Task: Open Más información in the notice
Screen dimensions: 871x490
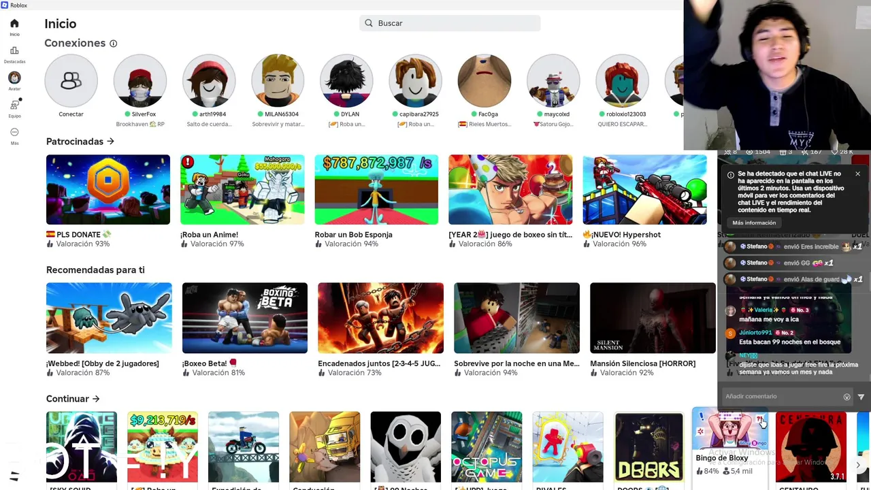Action: point(754,223)
